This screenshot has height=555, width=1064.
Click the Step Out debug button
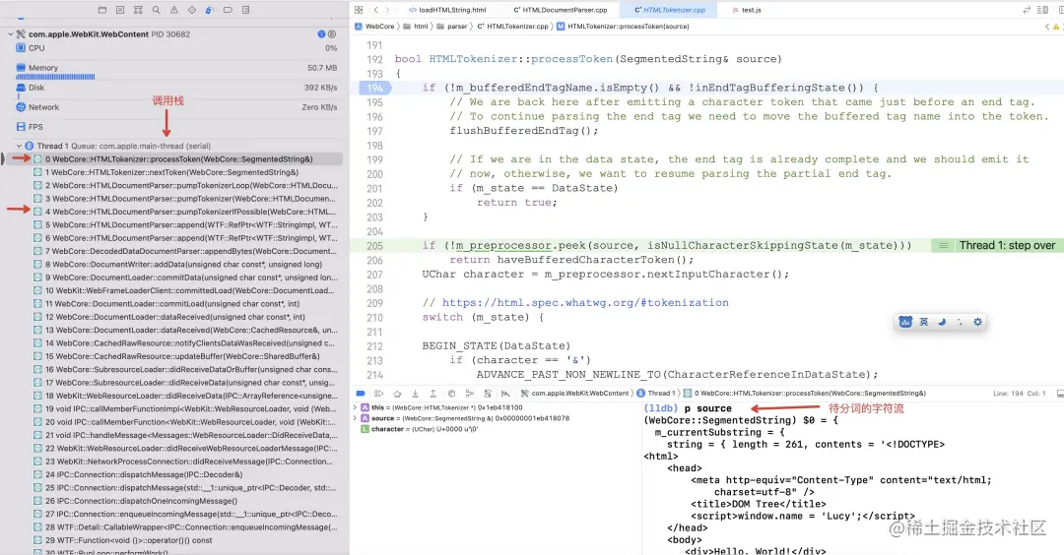pyautogui.click(x=432, y=393)
